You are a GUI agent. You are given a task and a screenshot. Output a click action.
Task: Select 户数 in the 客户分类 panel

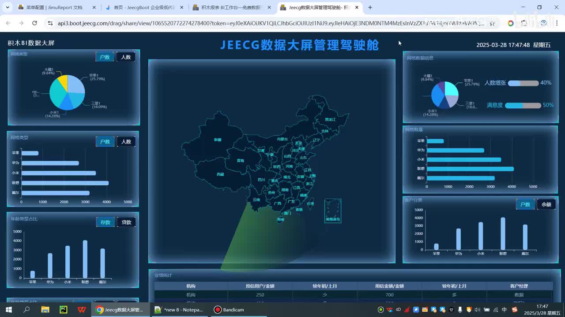(525, 204)
